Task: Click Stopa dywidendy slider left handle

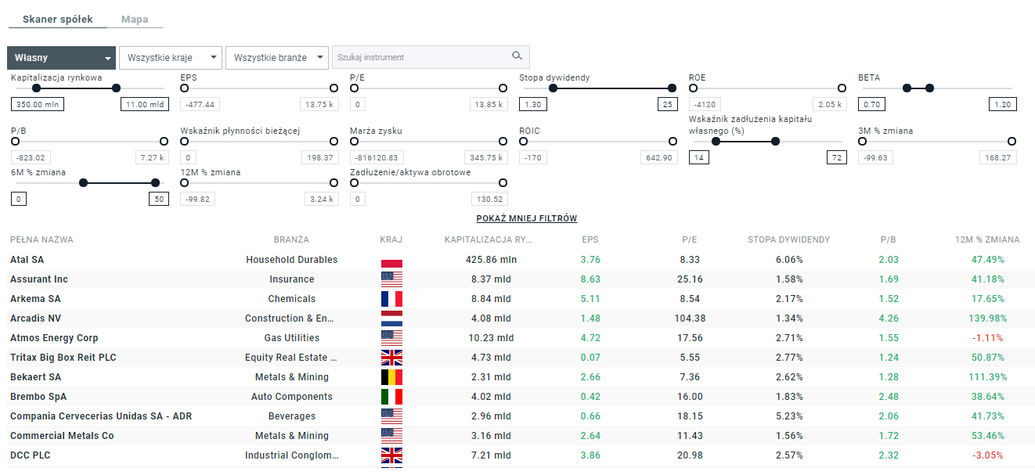Action: click(555, 88)
